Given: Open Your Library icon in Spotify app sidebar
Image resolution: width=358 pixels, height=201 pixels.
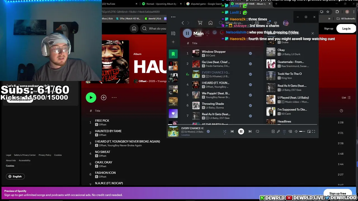Looking at the screenshot, I should (x=173, y=33).
